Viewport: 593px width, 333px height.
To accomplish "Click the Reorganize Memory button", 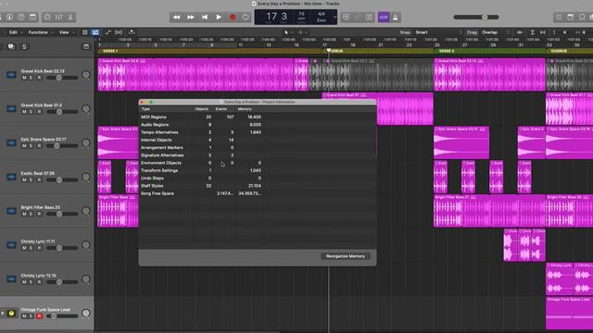I will click(x=346, y=256).
